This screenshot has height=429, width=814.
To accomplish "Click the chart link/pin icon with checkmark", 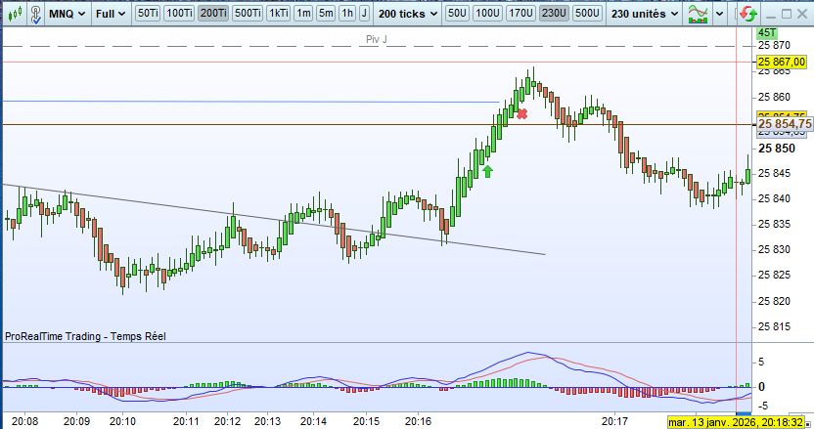I will coord(36,14).
